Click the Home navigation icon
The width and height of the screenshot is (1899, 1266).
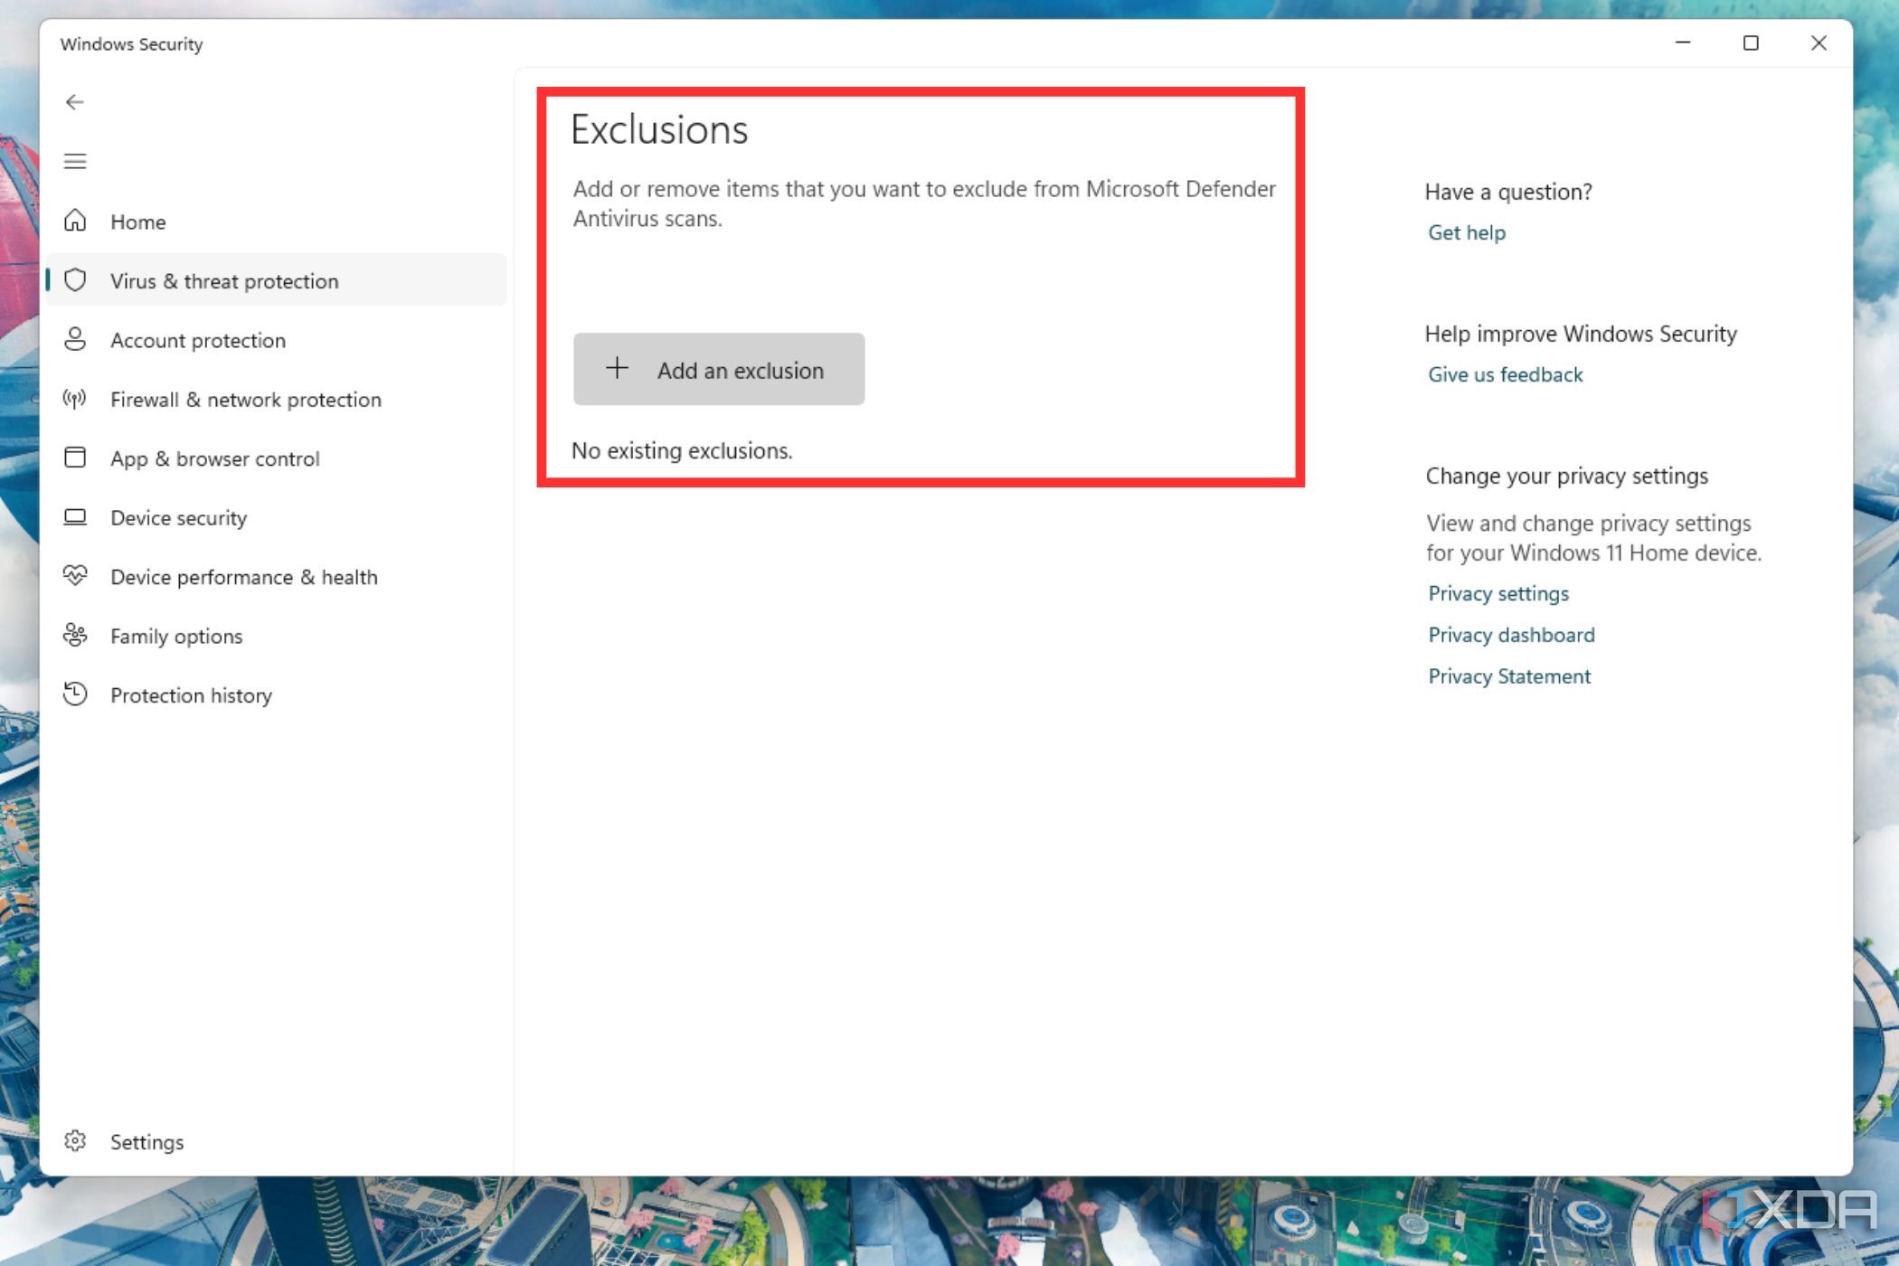(76, 221)
